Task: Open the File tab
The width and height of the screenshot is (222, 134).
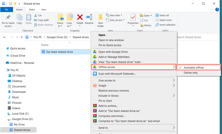Action: tap(6, 10)
